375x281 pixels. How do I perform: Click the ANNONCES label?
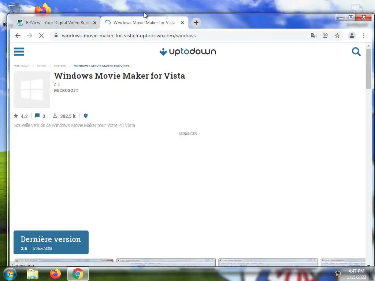(188, 134)
